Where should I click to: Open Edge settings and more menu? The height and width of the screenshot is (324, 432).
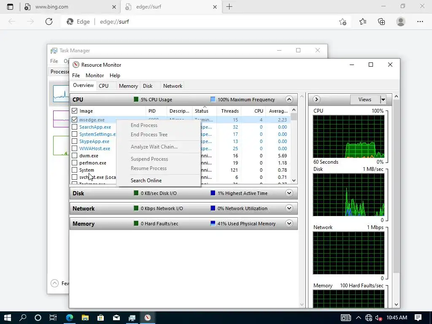[420, 22]
